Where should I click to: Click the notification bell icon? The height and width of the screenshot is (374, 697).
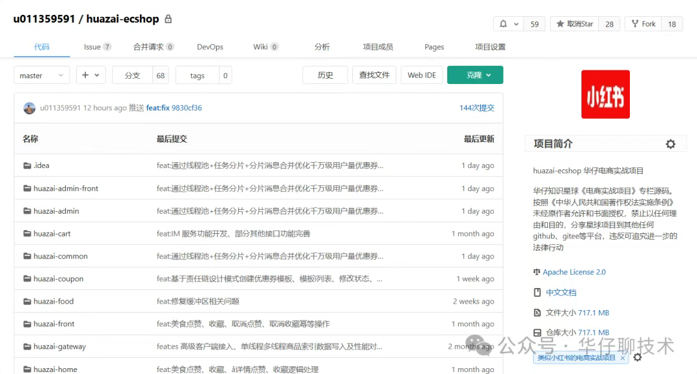pos(503,24)
